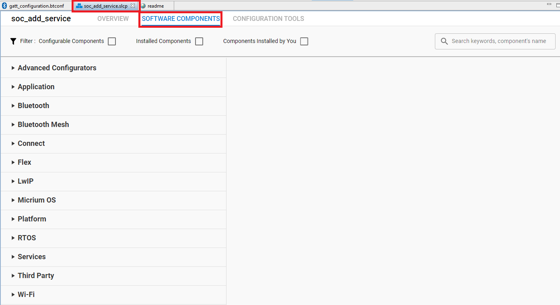Expand the Connect category
Viewport: 560px width, 305px height.
click(x=13, y=143)
